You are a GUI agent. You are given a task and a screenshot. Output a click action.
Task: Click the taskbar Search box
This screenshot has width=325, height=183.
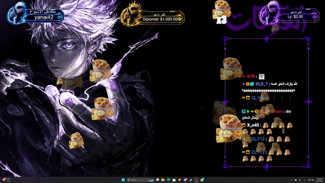(x=140, y=180)
